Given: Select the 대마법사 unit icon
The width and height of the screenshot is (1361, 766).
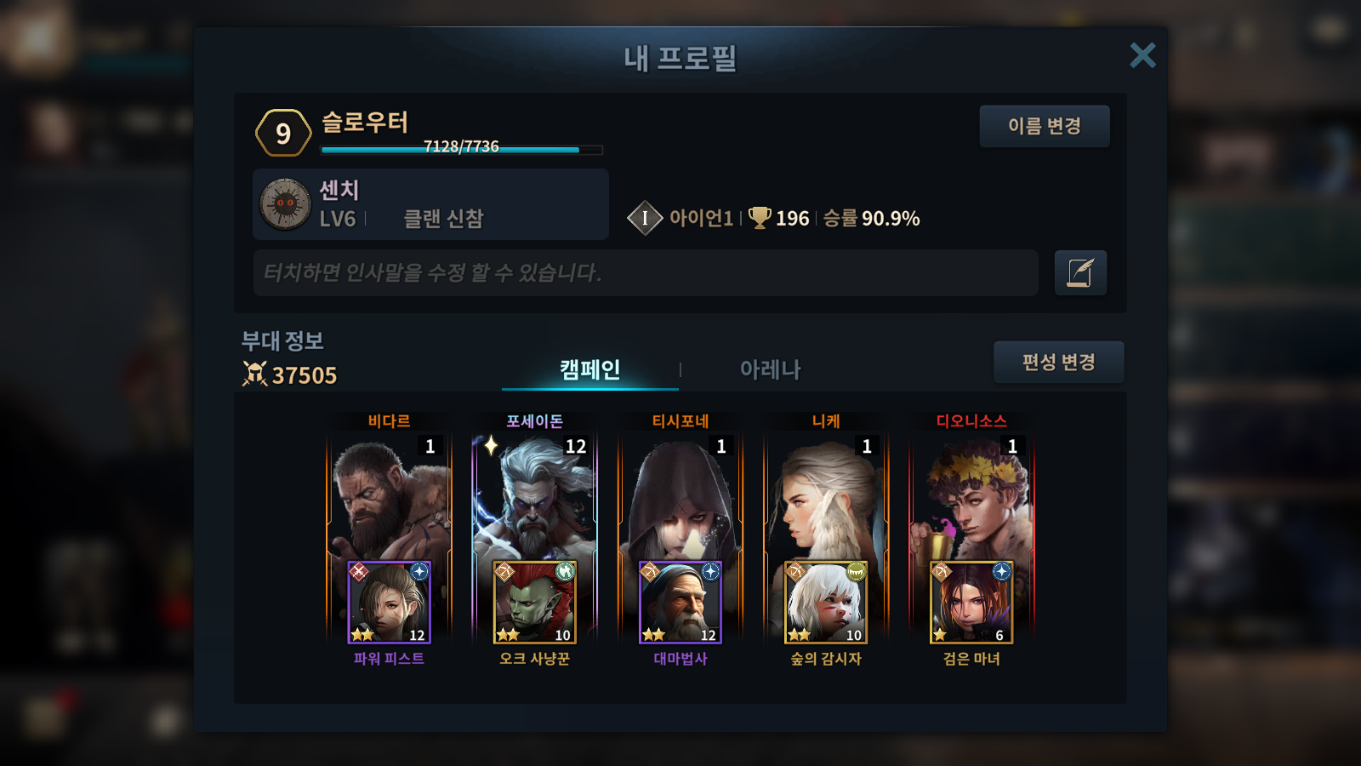Looking at the screenshot, I should (x=680, y=602).
